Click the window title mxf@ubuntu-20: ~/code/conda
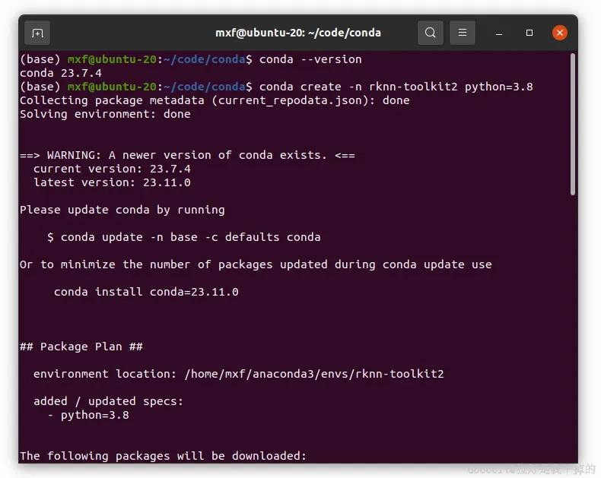The width and height of the screenshot is (601, 478). (x=297, y=33)
